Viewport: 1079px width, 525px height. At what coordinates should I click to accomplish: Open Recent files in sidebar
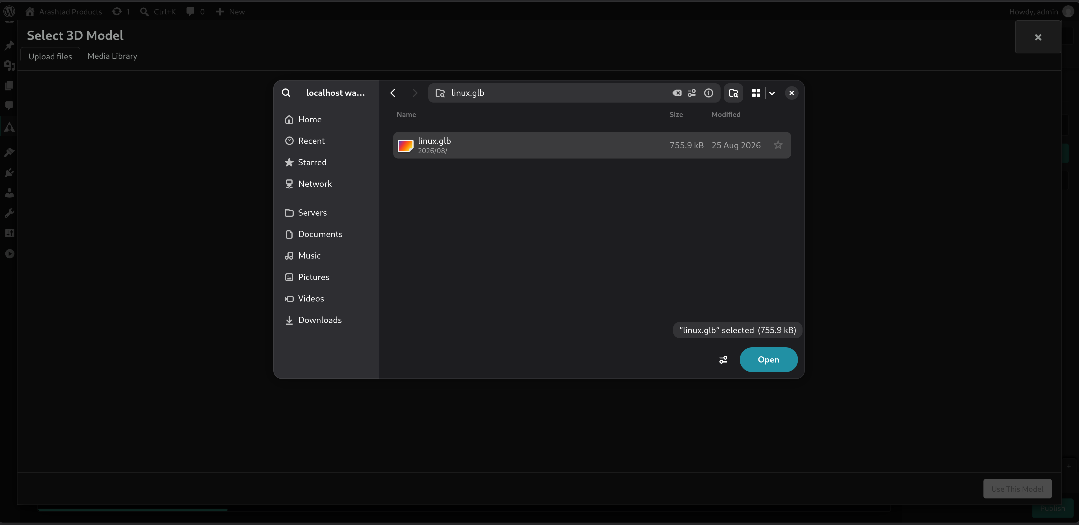pyautogui.click(x=327, y=141)
